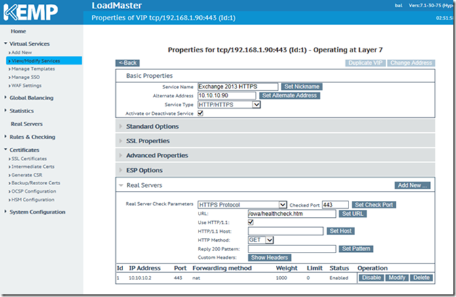Disable real server 10.10.10.2
Image resolution: width=456 pixels, height=297 pixels.
click(x=371, y=278)
